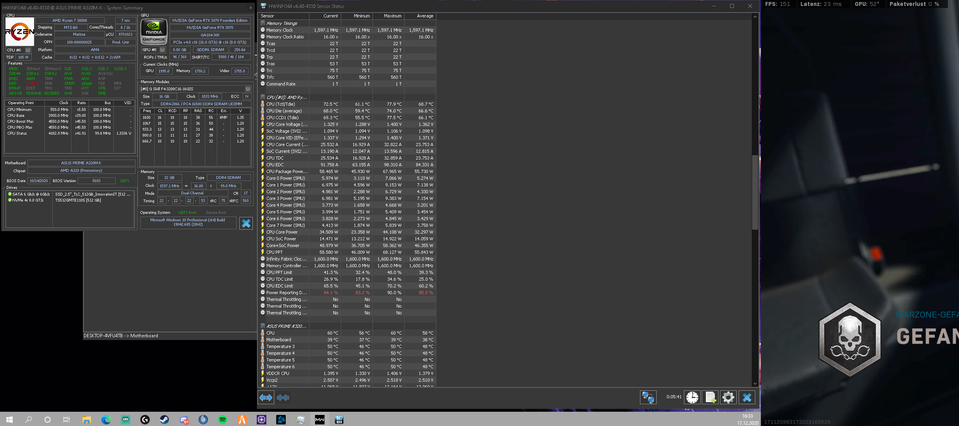This screenshot has height=426, width=959.
Task: Open the Windows Start menu
Action: [10, 420]
